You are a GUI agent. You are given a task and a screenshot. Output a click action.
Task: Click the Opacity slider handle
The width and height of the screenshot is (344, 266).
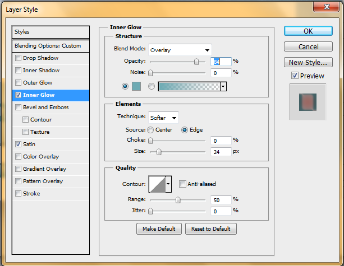pos(196,62)
